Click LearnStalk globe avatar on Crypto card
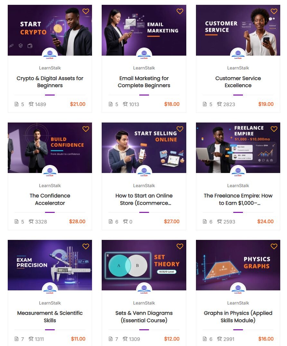Screen dimensions: 287x346 (x=50, y=54)
